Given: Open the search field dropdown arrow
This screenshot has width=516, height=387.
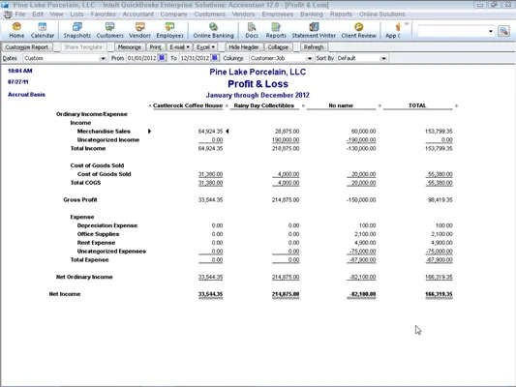Looking at the screenshot, I should [x=490, y=31].
